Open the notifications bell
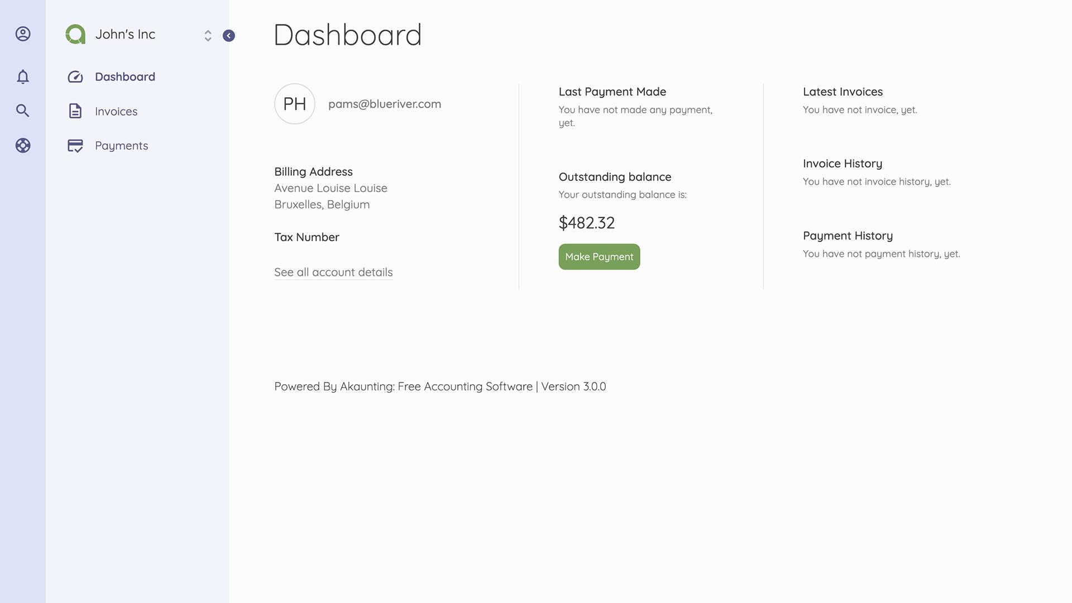 click(23, 76)
